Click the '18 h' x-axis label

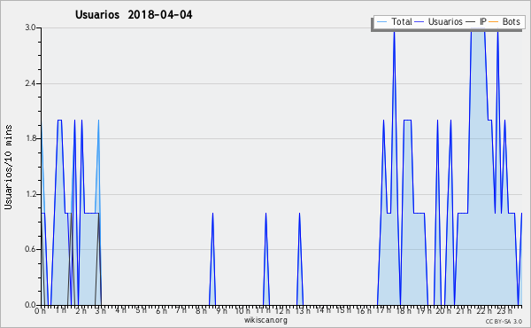pyautogui.click(x=404, y=311)
